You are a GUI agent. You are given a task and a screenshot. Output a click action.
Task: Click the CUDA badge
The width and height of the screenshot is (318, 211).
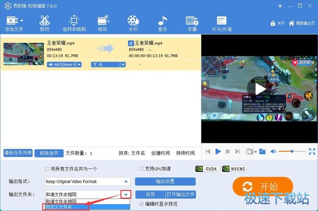207,169
